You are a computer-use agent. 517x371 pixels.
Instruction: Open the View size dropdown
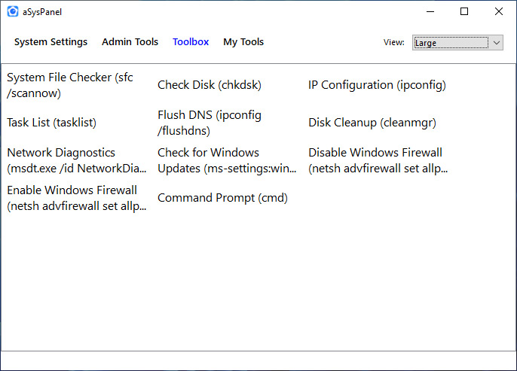point(457,42)
